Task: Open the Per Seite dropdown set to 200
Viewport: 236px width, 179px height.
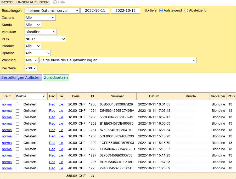Action: [x=31, y=68]
